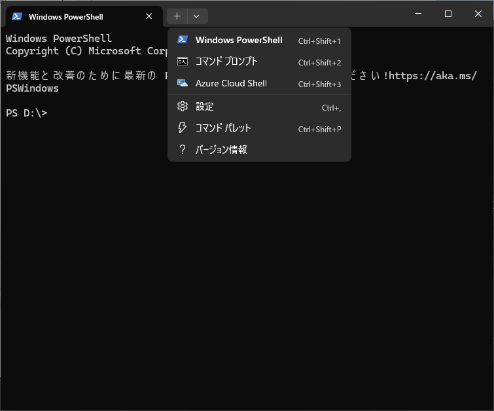Open 設定 from the dropdown menu
494x411 pixels.
tap(259, 107)
